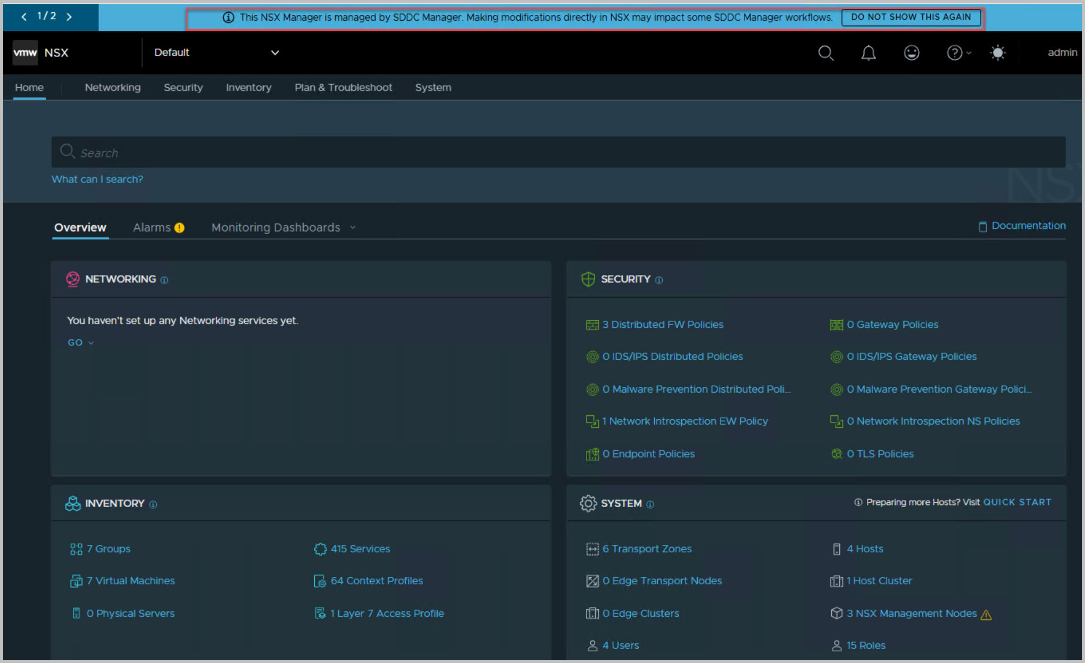Image resolution: width=1085 pixels, height=663 pixels.
Task: Click into the main Search field
Action: [558, 153]
